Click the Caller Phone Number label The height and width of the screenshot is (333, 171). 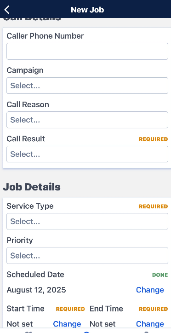pos(45,36)
